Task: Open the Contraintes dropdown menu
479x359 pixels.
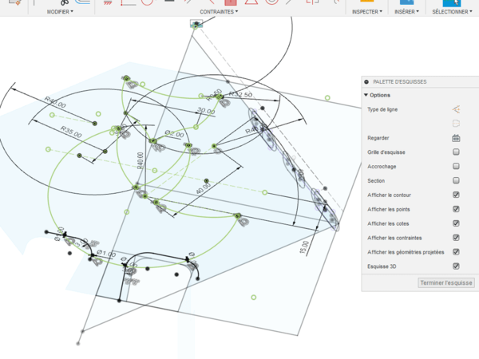Action: [x=220, y=13]
